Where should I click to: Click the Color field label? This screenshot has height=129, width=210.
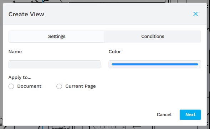point(115,52)
